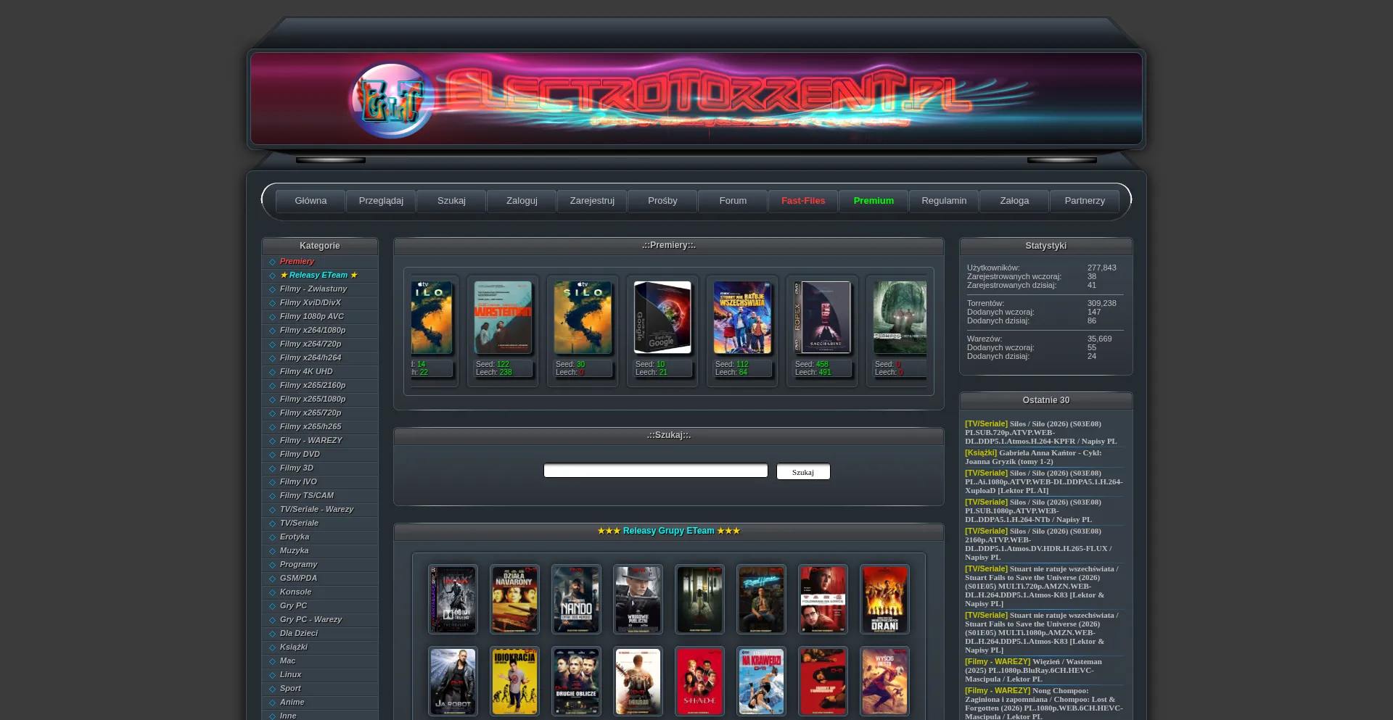Viewport: 1393px width, 720px height.
Task: Open the premiere poster with Seed 122
Action: click(x=503, y=318)
